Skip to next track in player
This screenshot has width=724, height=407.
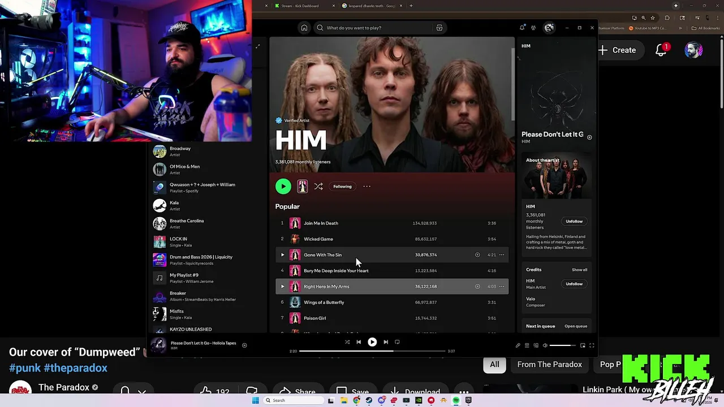click(x=386, y=342)
